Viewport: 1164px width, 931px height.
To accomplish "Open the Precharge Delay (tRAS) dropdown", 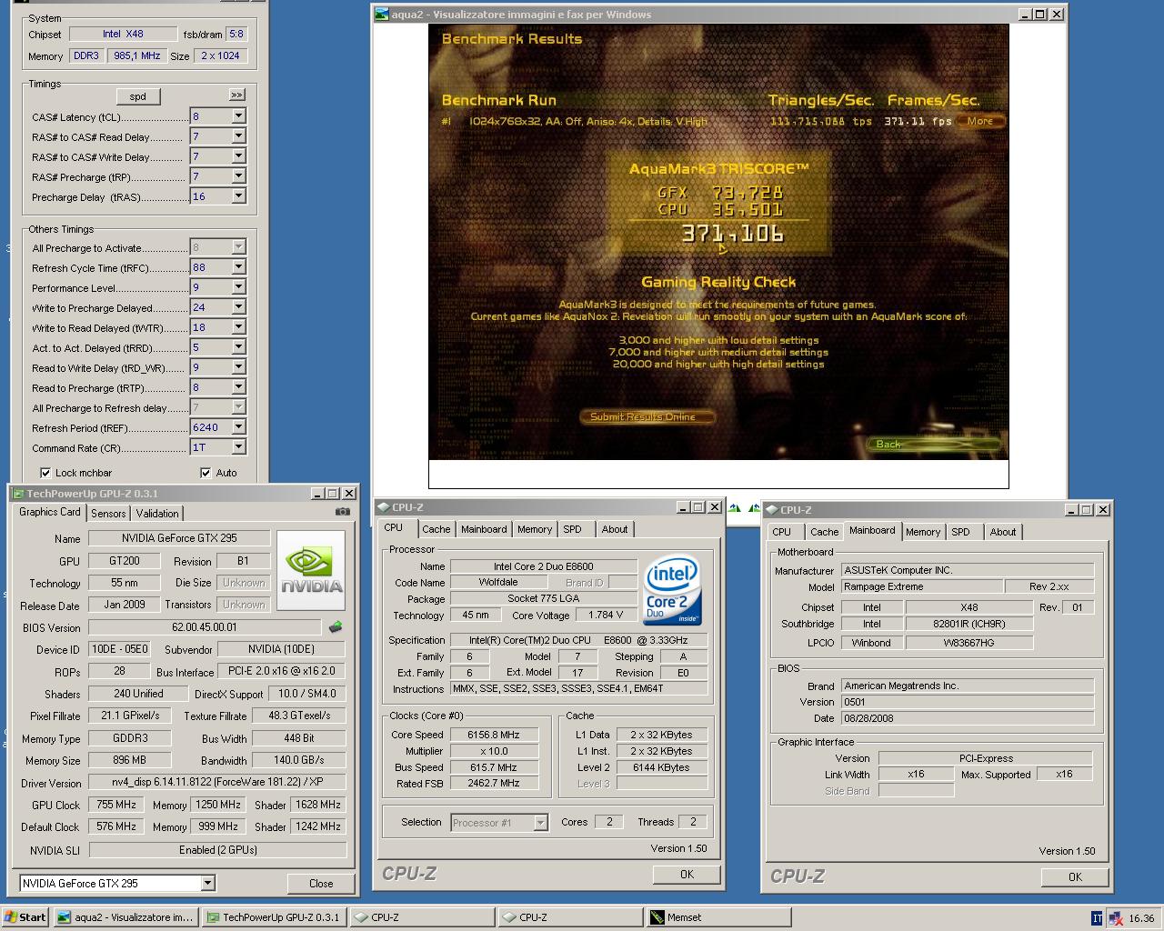I will 238,196.
